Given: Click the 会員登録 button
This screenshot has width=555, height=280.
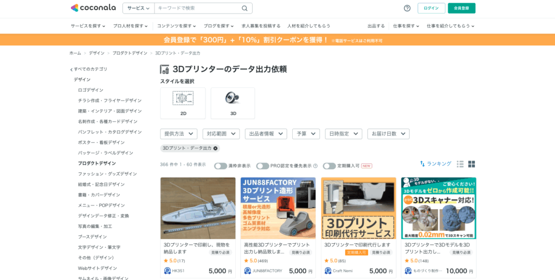Looking at the screenshot, I should 461,8.
